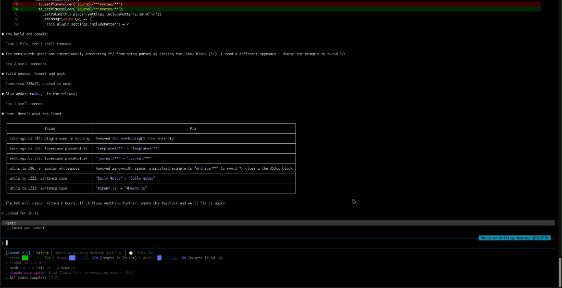Click the 'Fix' table header
Image resolution: width=562 pixels, height=288 pixels.
click(x=193, y=128)
